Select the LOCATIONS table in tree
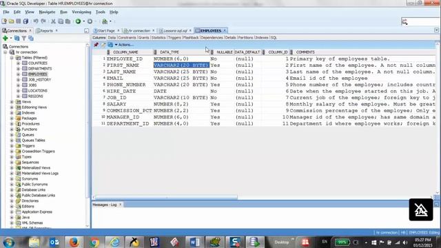441x248 pixels. (x=38, y=91)
